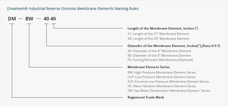
Task: Click the dash between DM and BW
Action: pos(21,19)
